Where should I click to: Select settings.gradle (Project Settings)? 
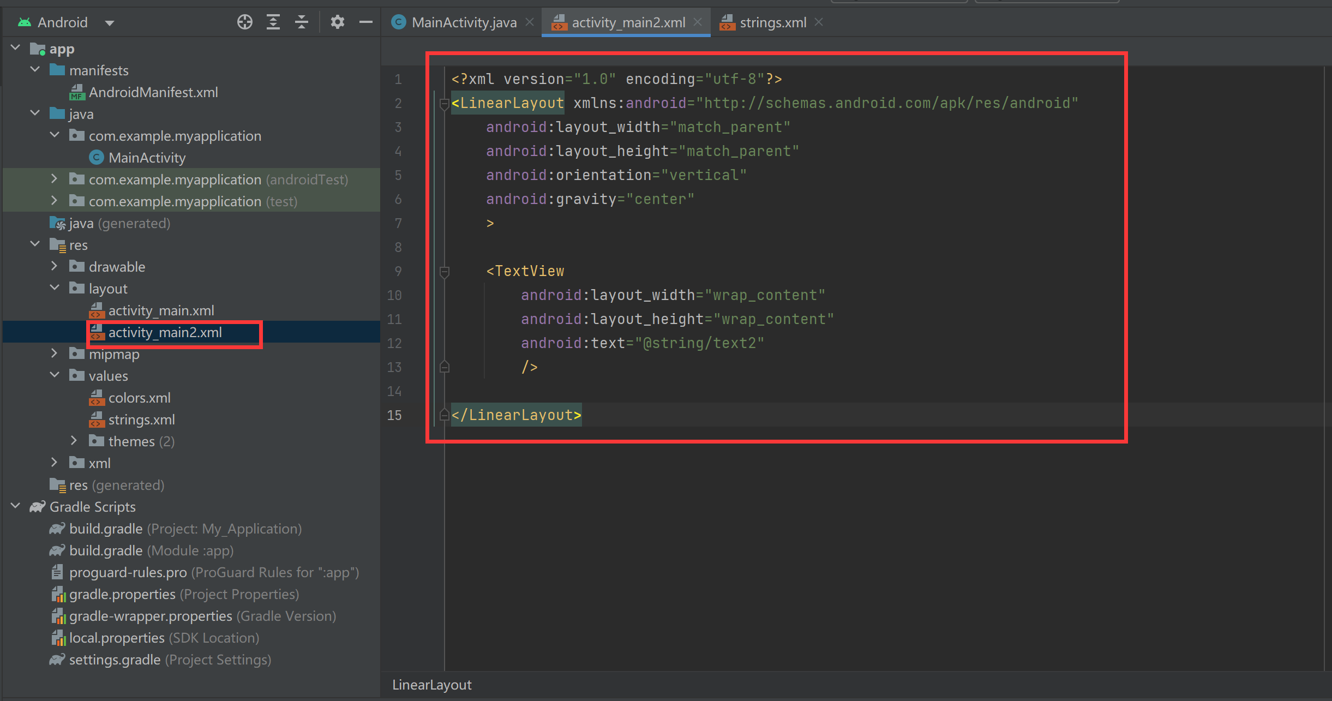pos(170,660)
